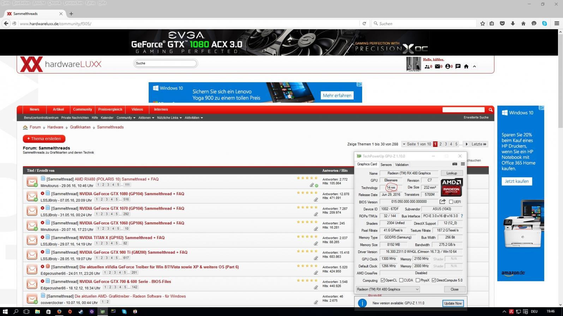Expand the Aktionen dropdown menu

click(146, 118)
